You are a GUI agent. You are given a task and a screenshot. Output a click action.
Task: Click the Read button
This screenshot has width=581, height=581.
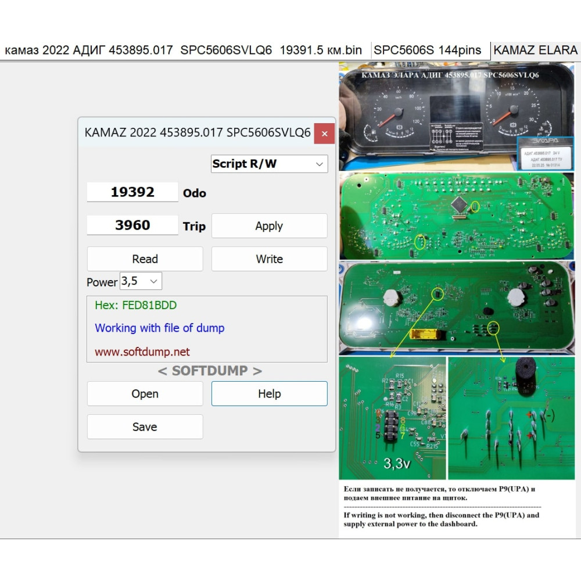coord(145,259)
